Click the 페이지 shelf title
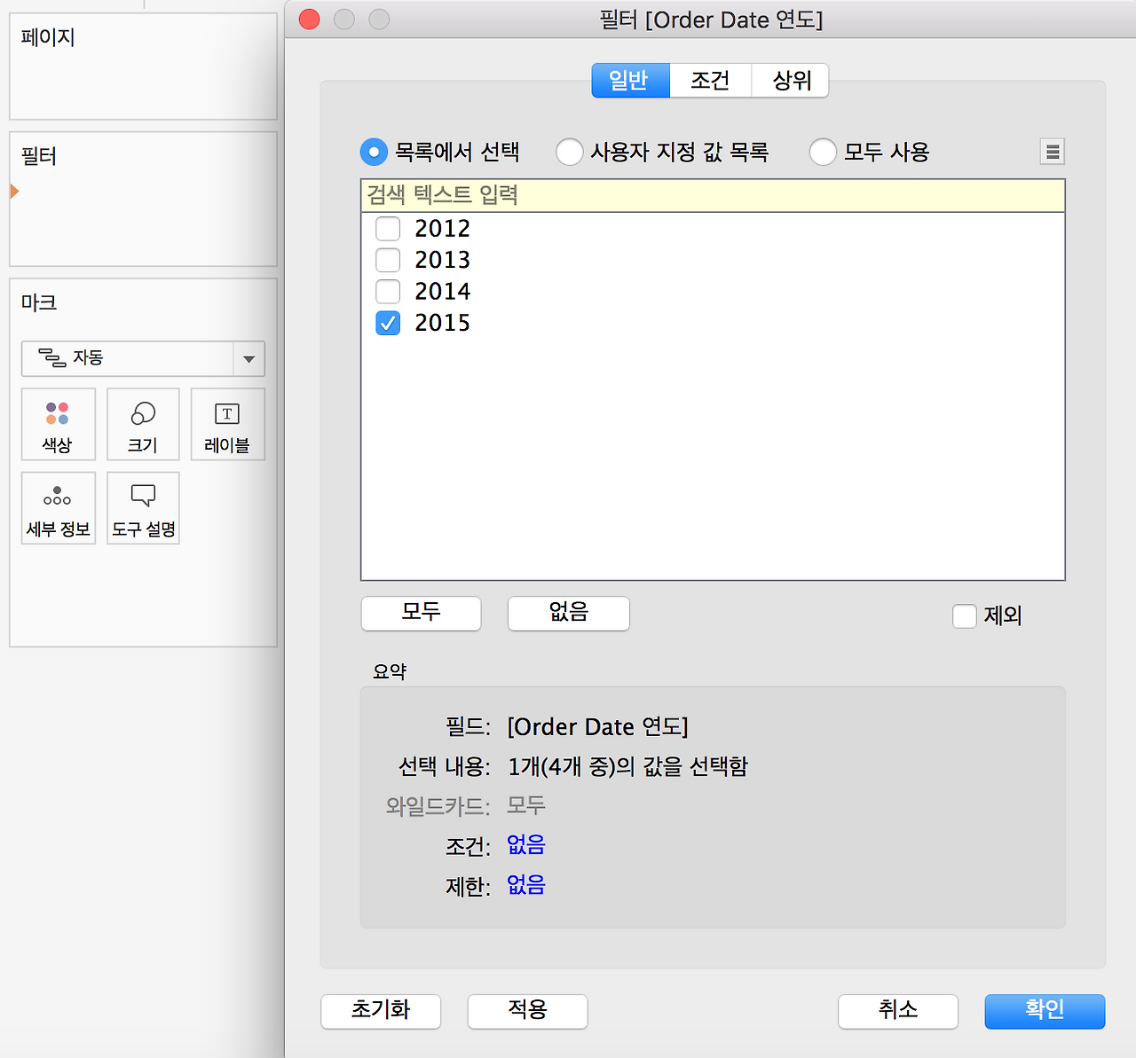 pyautogui.click(x=48, y=37)
